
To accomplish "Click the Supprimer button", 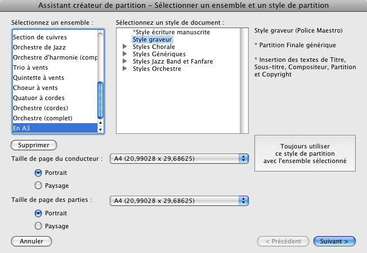I will click(x=33, y=145).
